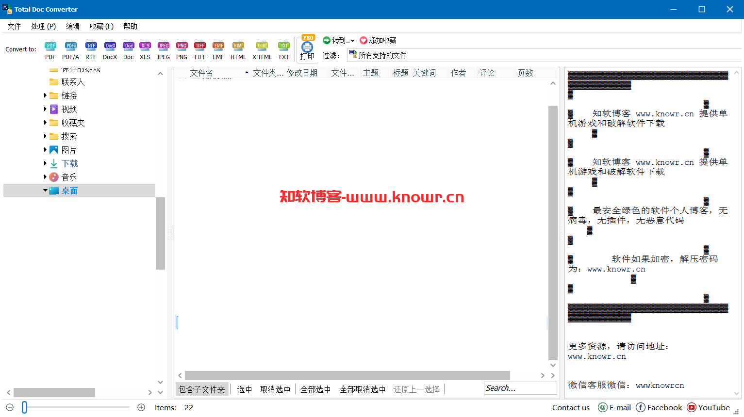Open E-mail contact link
The width and height of the screenshot is (744, 417).
pyautogui.click(x=614, y=407)
